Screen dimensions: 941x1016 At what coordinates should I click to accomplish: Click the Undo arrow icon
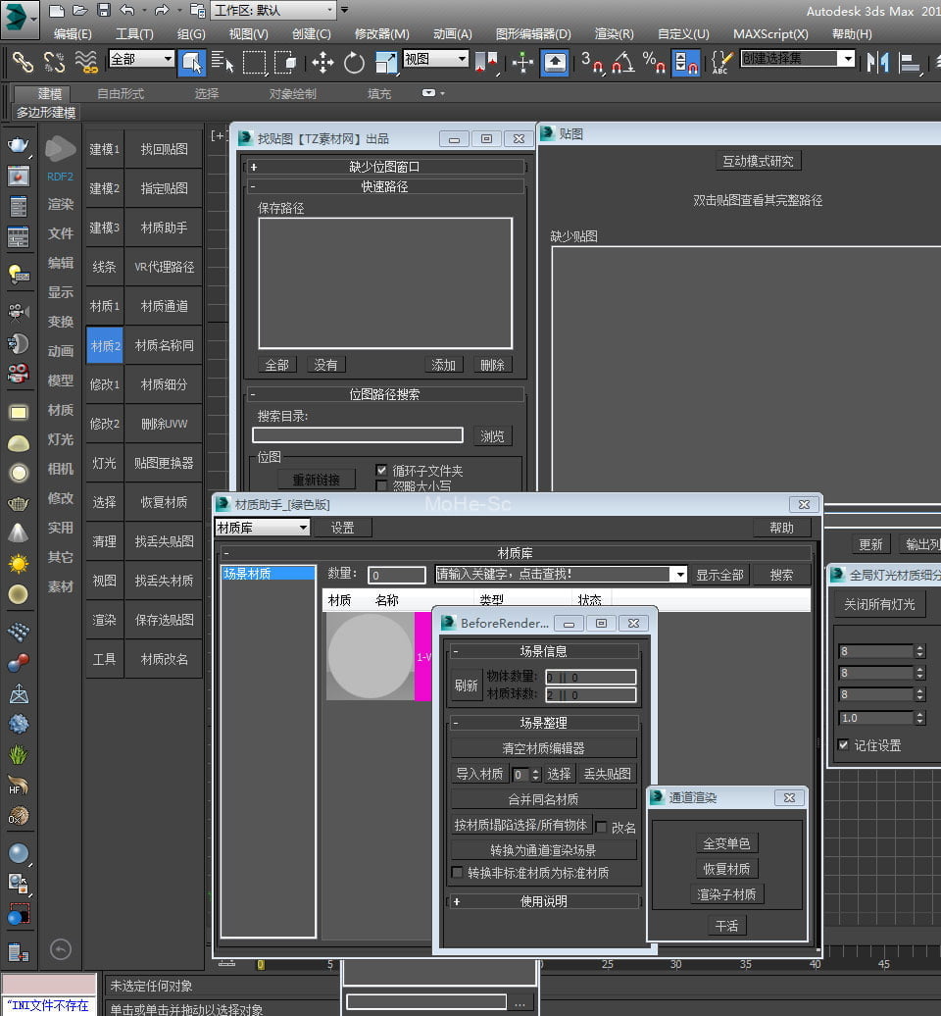click(127, 10)
